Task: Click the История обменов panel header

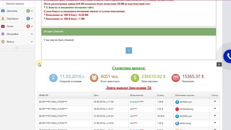Action: (129, 31)
